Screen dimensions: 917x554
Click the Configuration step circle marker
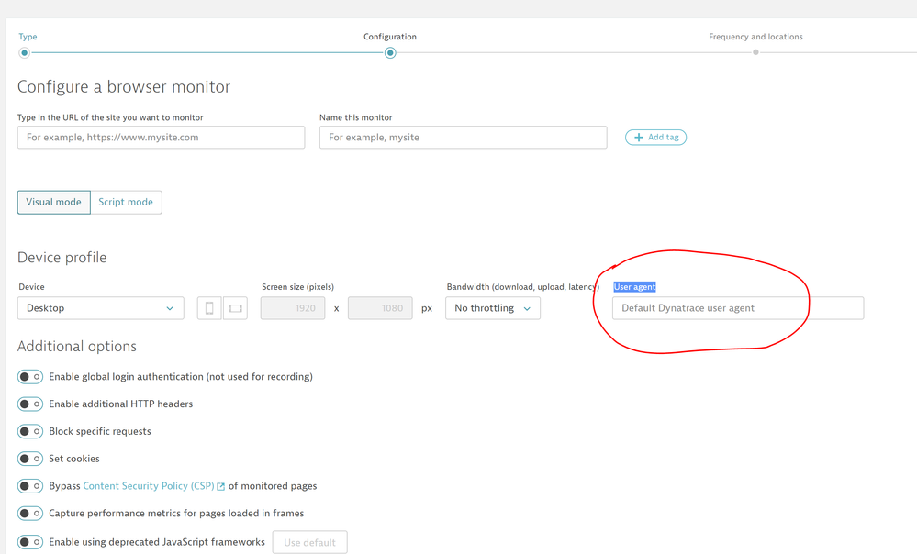pyautogui.click(x=390, y=53)
